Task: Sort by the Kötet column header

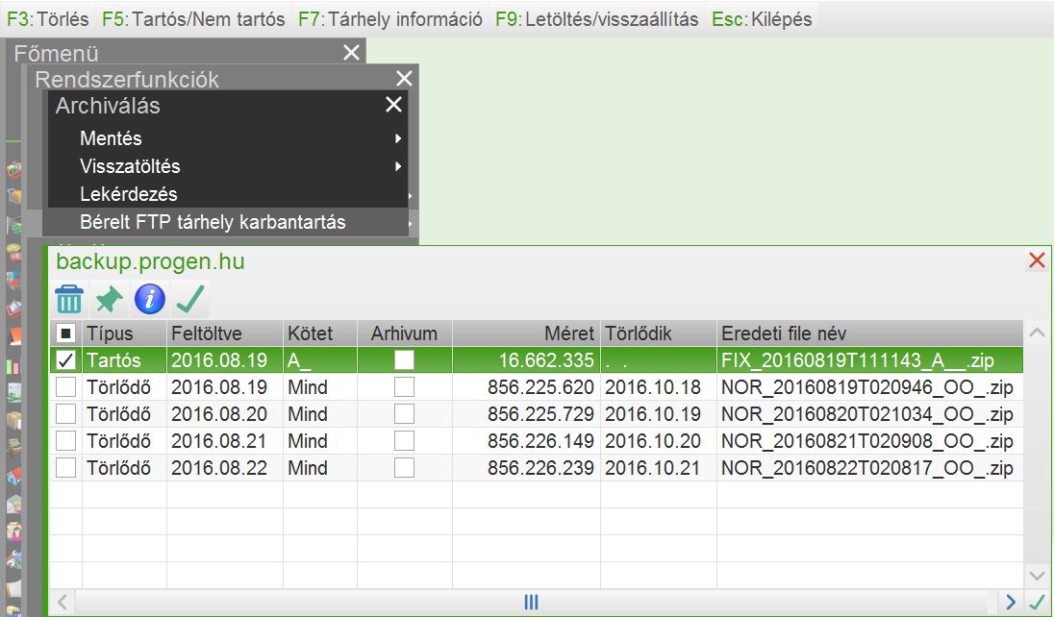Action: 320,333
